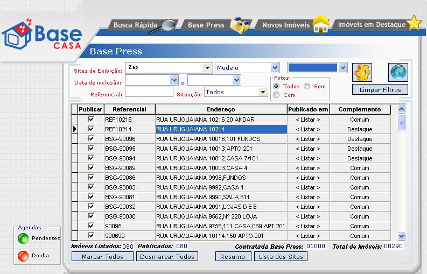
Task: Click the yellow house Novos Imóveis icon
Action: (x=321, y=25)
